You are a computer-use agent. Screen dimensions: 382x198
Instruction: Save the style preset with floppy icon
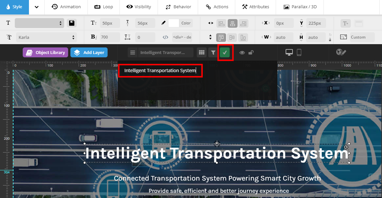coord(72,23)
